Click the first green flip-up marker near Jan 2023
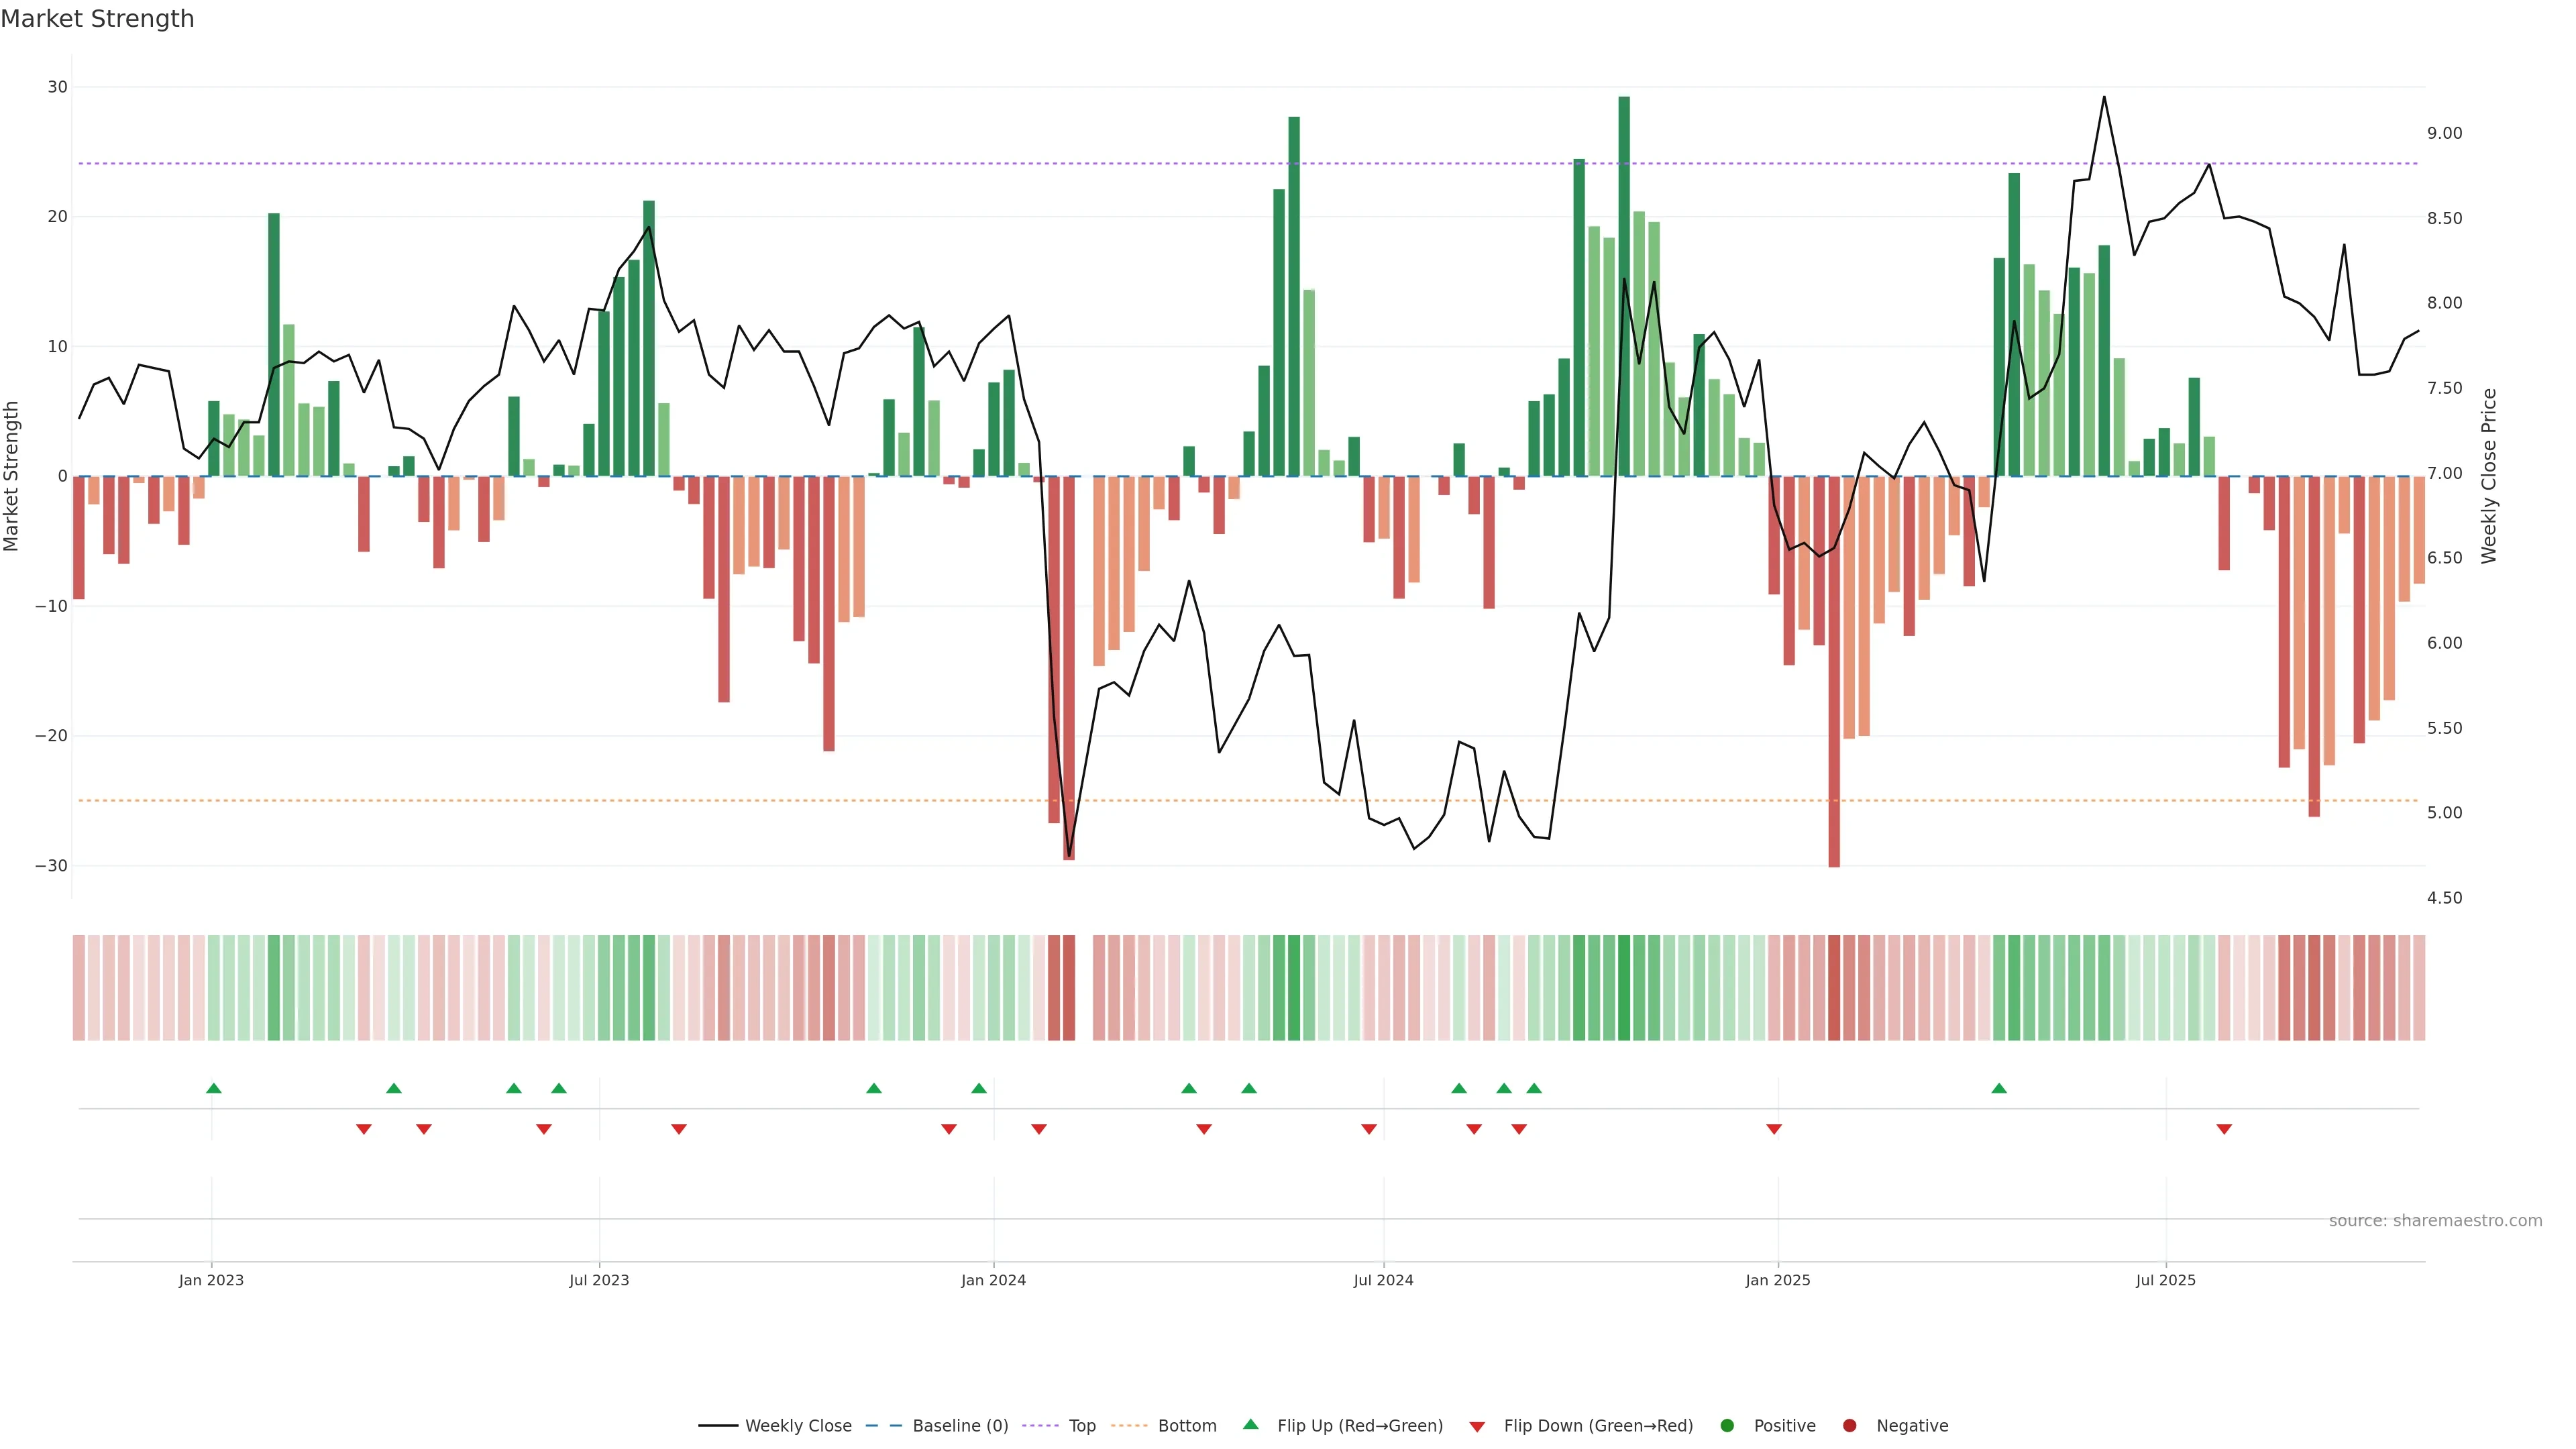The image size is (2576, 1449). 213,1088
